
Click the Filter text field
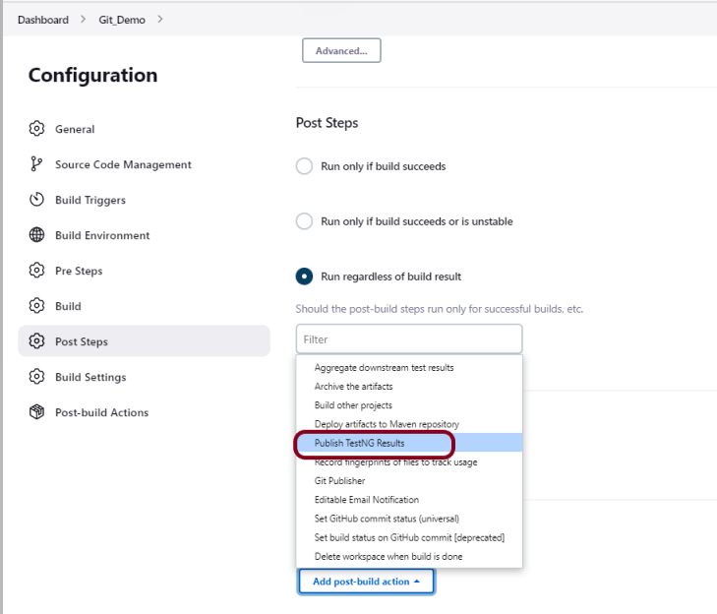(409, 339)
